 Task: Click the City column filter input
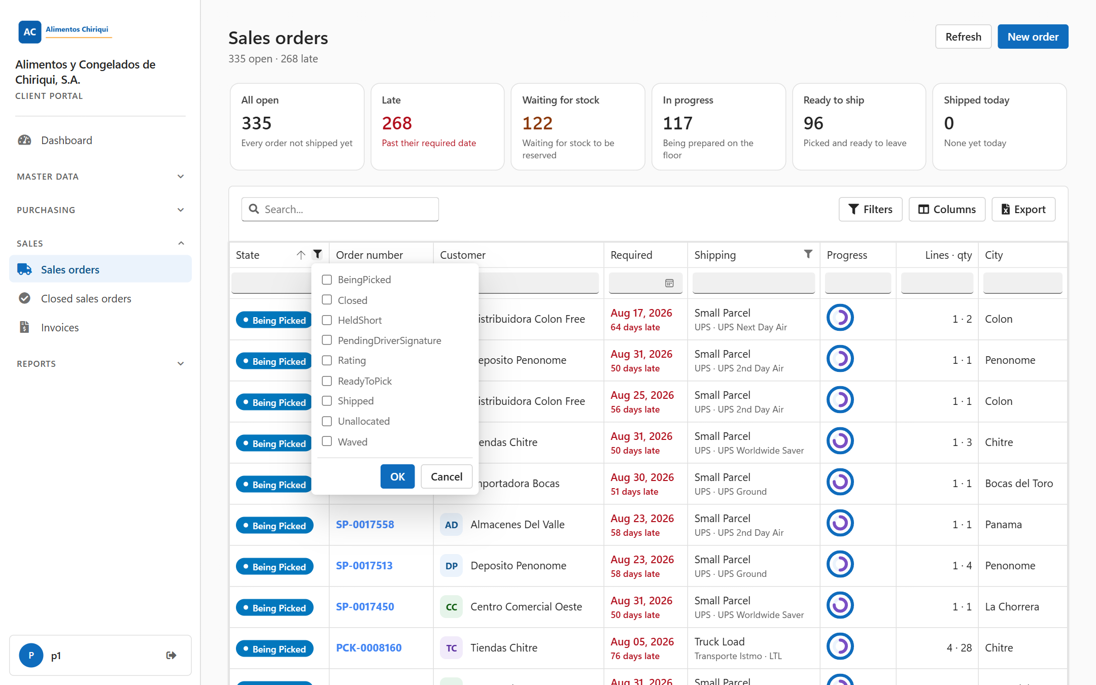coord(1022,283)
